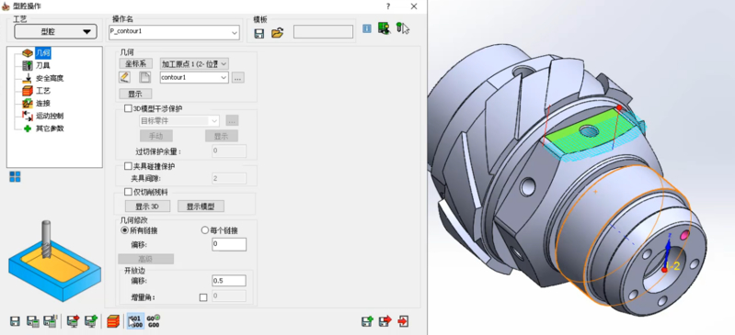Viewport: 735px width, 335px height.
Task: Click the new geometry blank page icon
Action: point(144,77)
